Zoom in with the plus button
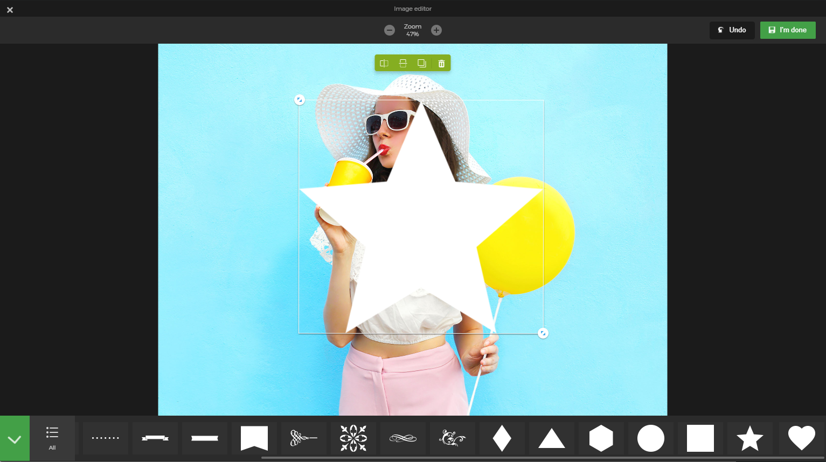This screenshot has height=462, width=826. [x=436, y=30]
